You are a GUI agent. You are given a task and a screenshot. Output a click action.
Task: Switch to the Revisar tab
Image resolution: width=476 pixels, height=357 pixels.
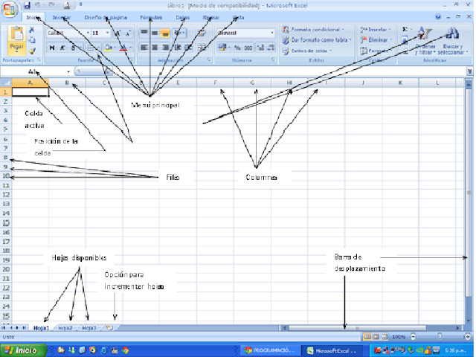click(x=211, y=18)
